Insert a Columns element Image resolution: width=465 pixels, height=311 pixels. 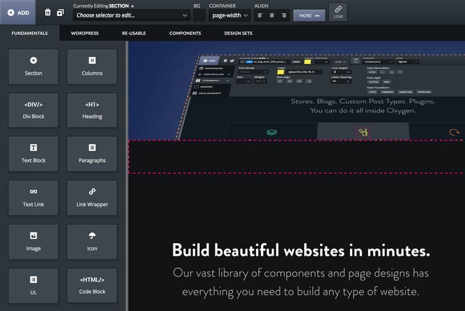pos(92,66)
